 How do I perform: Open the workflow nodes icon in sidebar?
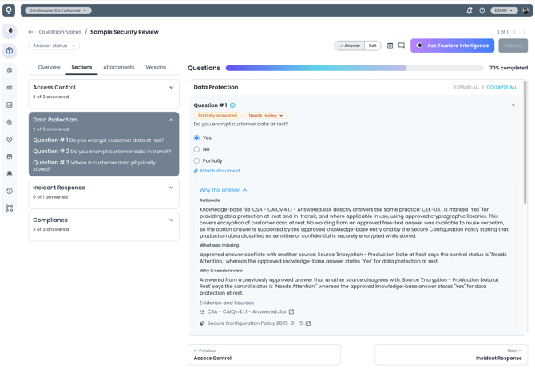point(10,208)
